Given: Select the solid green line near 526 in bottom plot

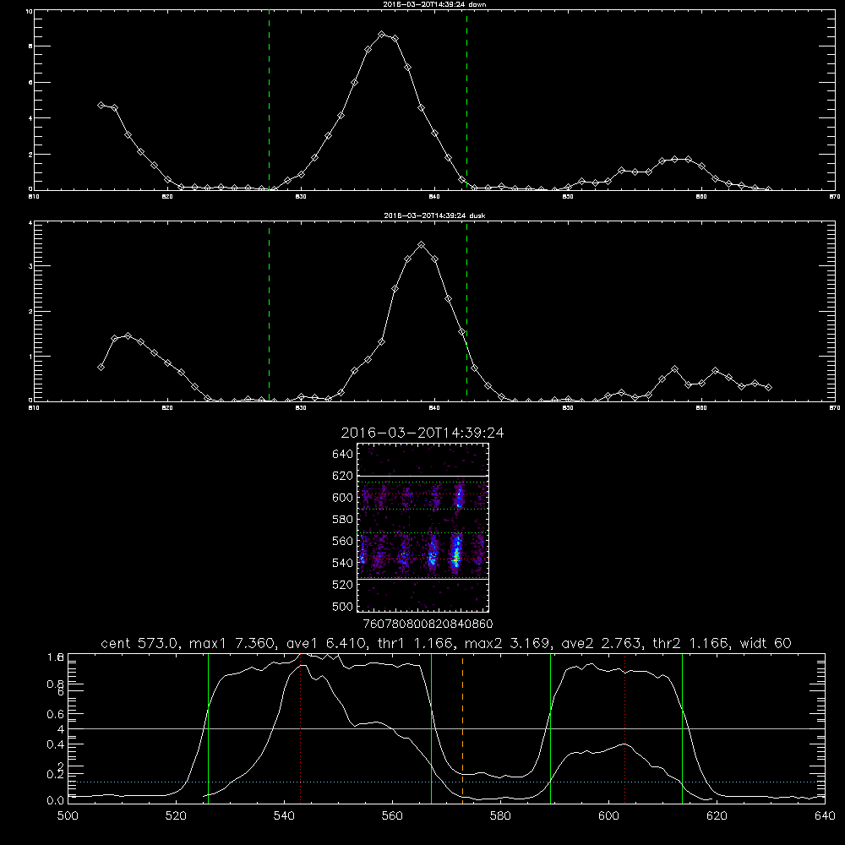Looking at the screenshot, I should 208,728.
